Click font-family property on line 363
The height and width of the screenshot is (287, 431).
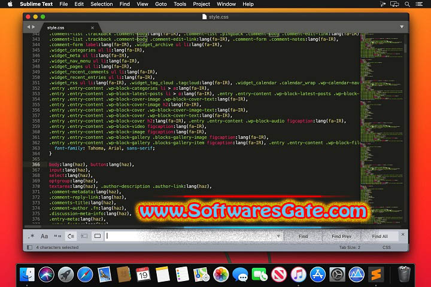coord(69,148)
